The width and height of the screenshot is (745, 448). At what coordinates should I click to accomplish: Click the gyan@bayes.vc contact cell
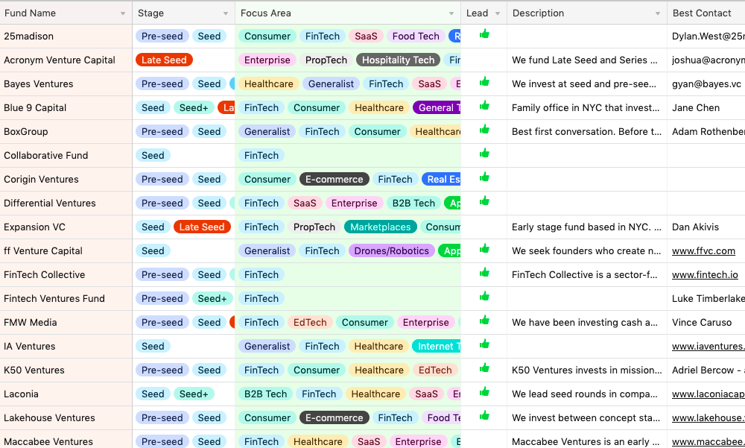click(x=706, y=83)
